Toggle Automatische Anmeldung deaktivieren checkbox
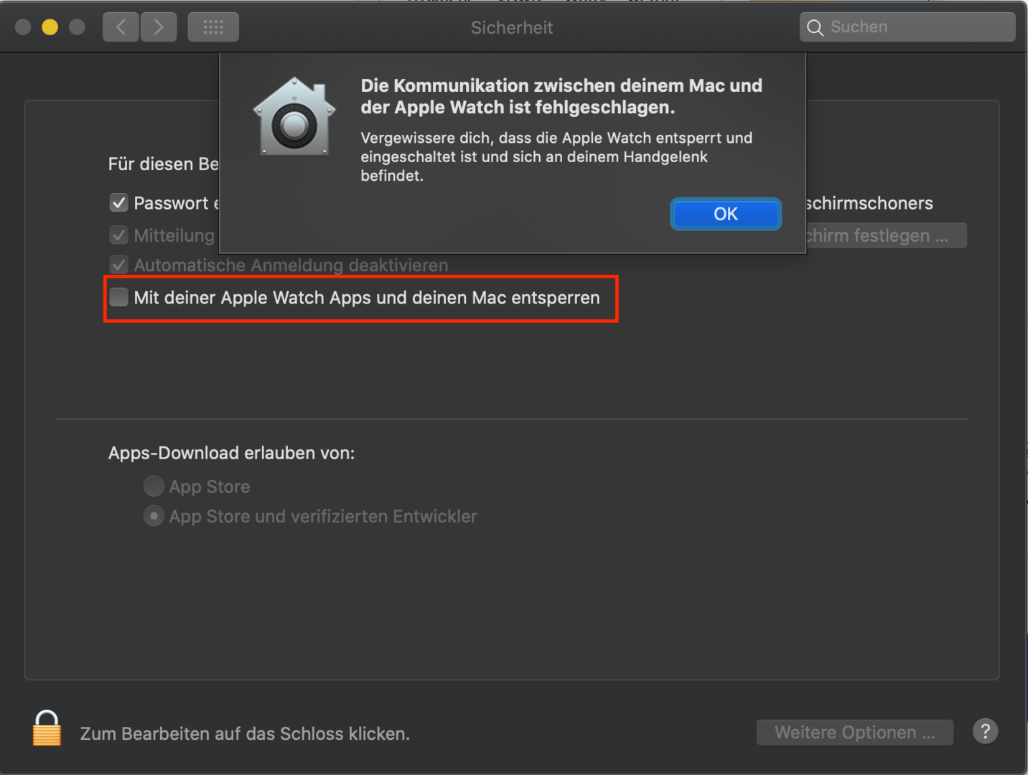This screenshot has height=775, width=1028. pyautogui.click(x=119, y=265)
